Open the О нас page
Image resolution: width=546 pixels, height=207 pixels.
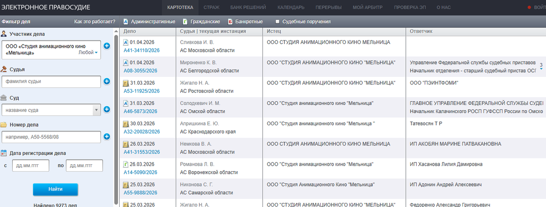tap(444, 7)
